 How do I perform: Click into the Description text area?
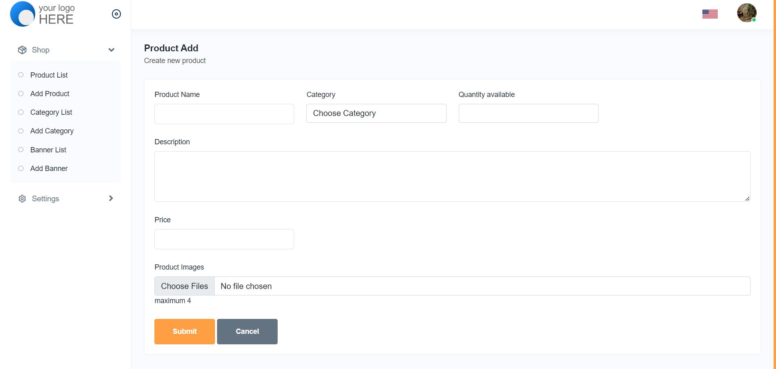point(452,176)
